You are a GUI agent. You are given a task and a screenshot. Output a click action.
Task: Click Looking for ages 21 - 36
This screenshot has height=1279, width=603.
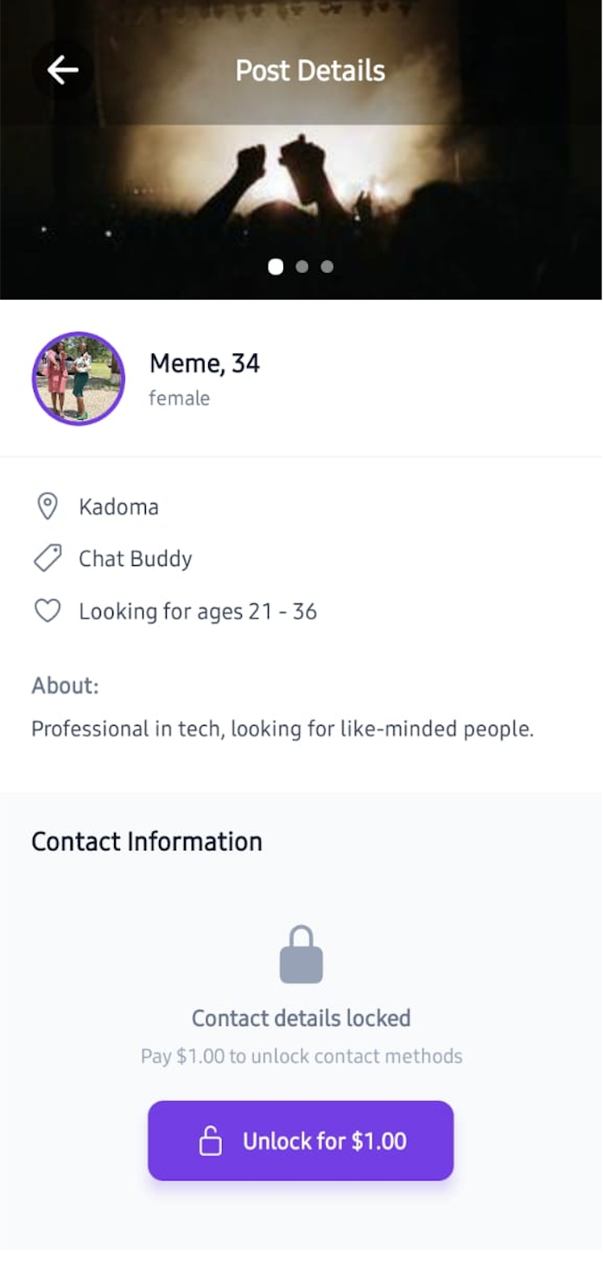(198, 612)
